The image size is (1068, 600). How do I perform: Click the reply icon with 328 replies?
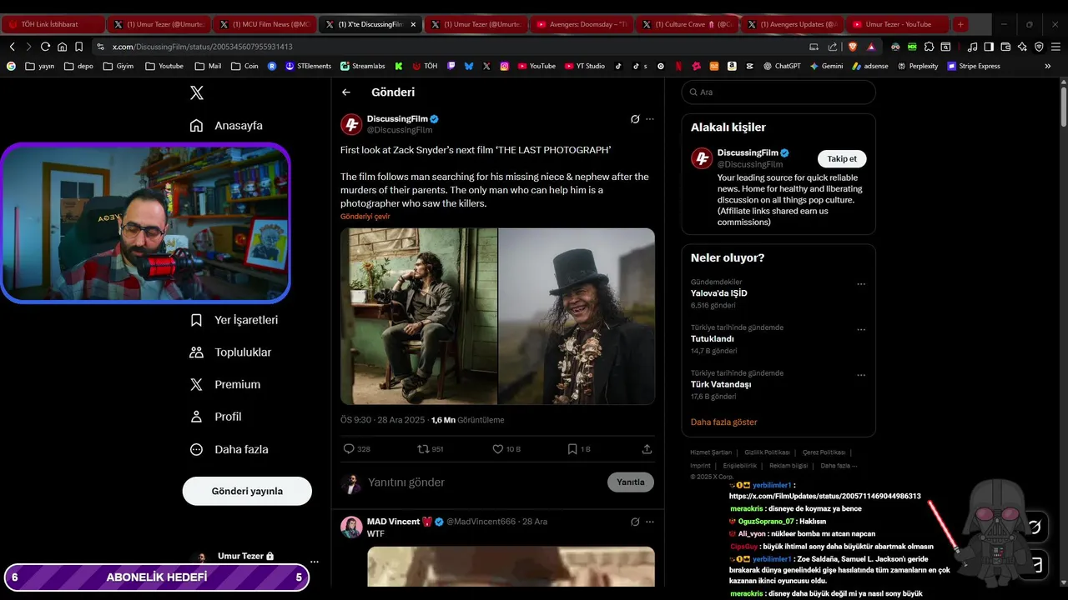point(350,449)
